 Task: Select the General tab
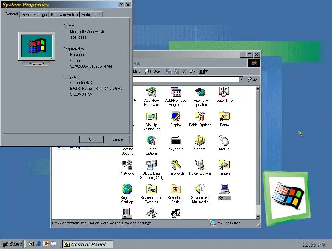pos(11,14)
